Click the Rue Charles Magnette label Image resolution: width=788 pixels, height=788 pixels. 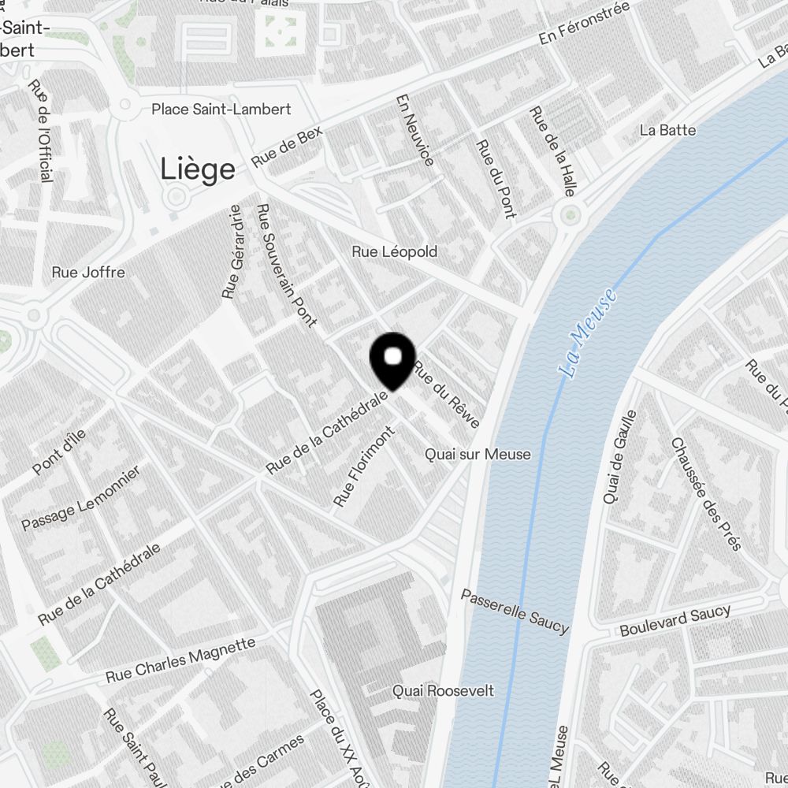[x=180, y=660]
